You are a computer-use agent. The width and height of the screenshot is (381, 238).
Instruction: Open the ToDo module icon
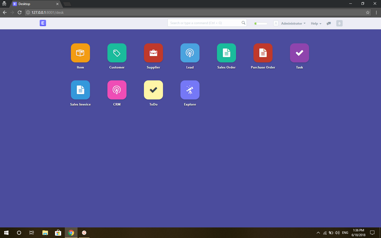tap(153, 90)
